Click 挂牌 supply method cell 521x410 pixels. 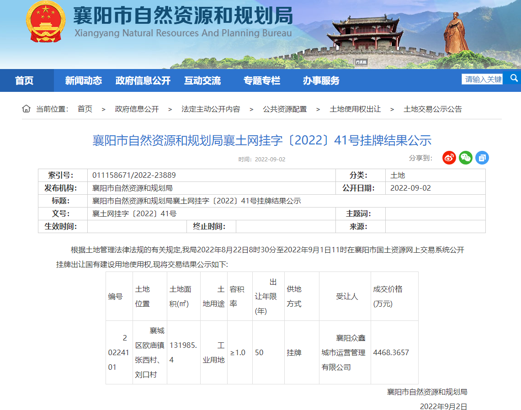pos(302,352)
